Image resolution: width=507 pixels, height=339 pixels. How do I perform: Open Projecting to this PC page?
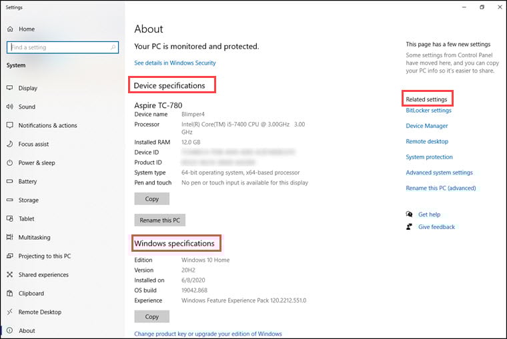tap(45, 256)
